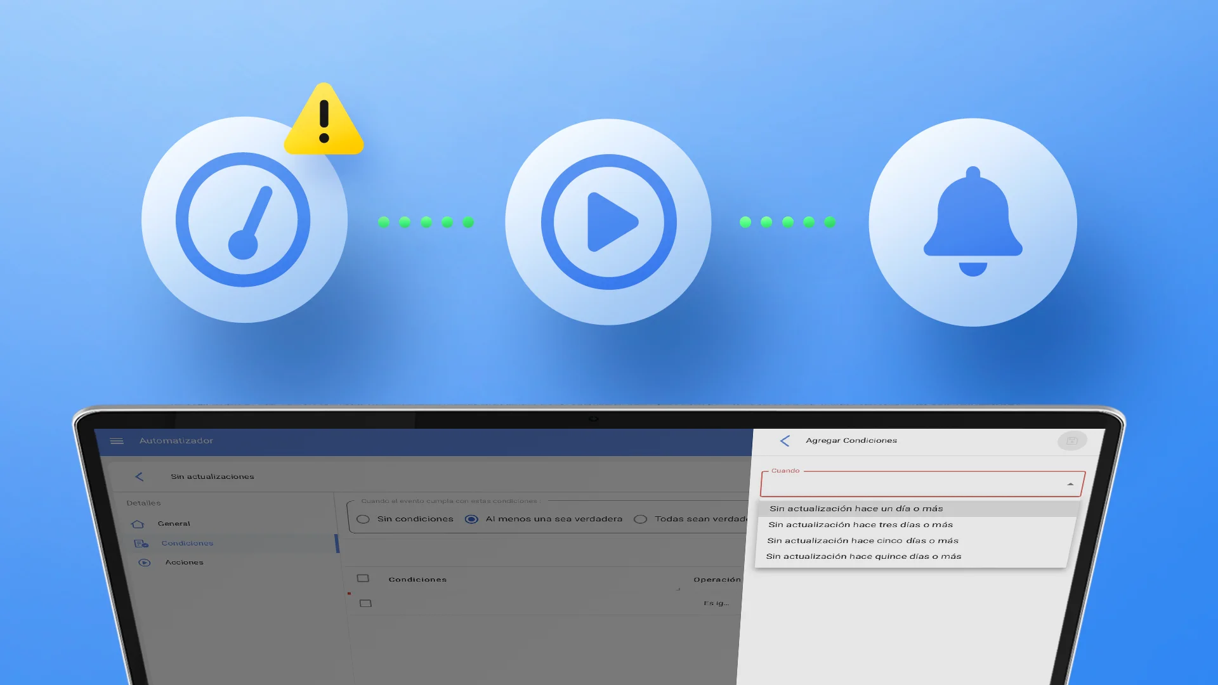Click the large bell notification icon
This screenshot has width=1218, height=685.
point(972,222)
